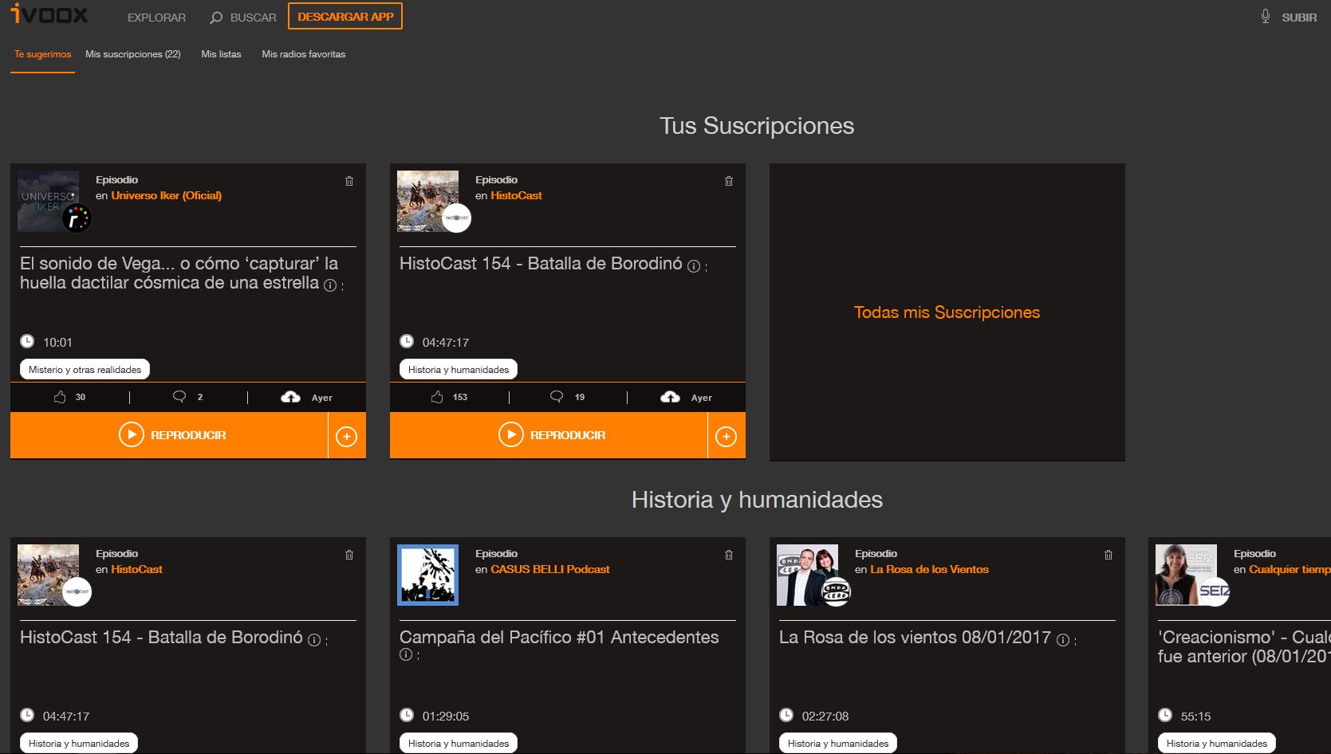Open comments icon showing 2 comments

coord(179,397)
